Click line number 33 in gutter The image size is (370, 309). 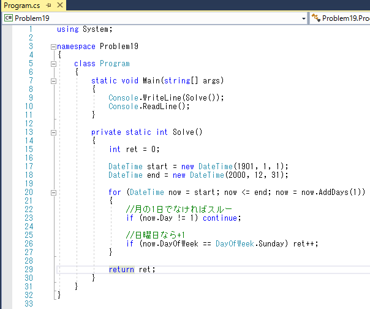(29, 303)
